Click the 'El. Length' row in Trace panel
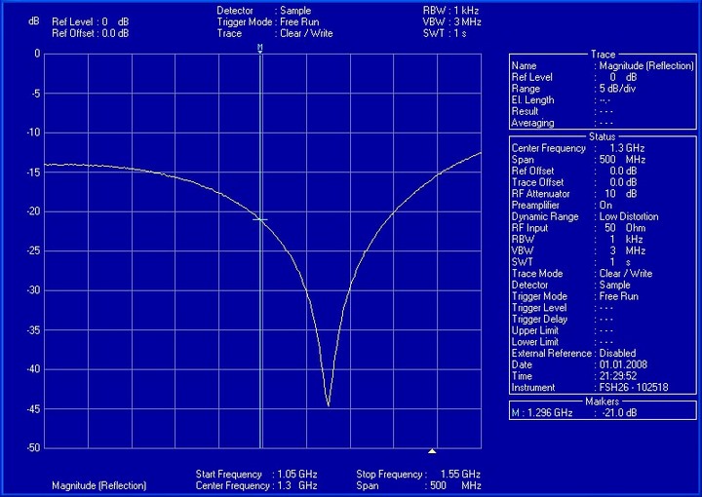This screenshot has height=497, width=702. tap(561, 100)
